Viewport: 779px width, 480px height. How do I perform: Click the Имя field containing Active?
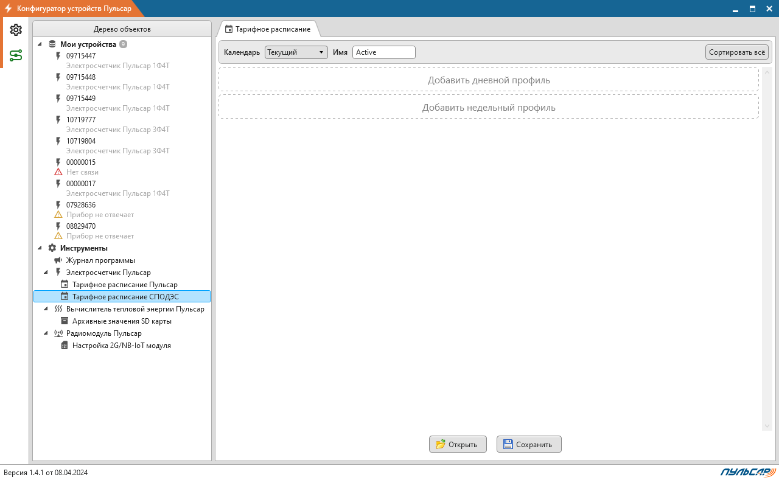[x=384, y=52]
